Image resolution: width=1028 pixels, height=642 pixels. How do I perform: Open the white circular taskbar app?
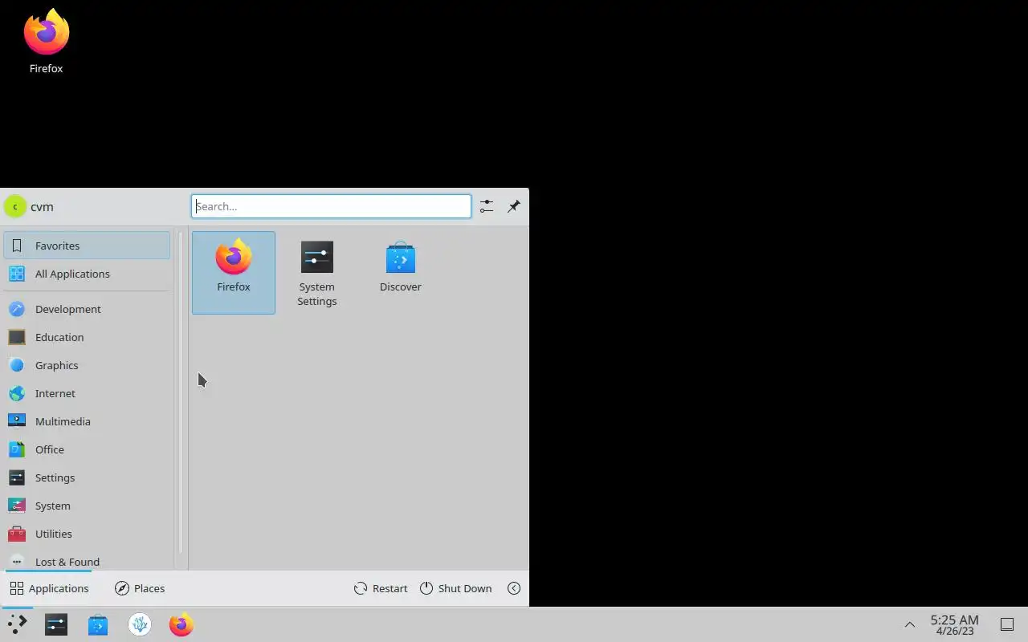pos(140,624)
